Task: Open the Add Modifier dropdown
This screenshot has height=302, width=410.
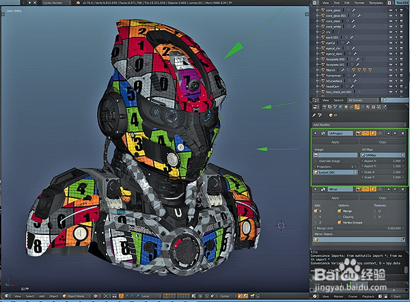Action: coord(359,125)
